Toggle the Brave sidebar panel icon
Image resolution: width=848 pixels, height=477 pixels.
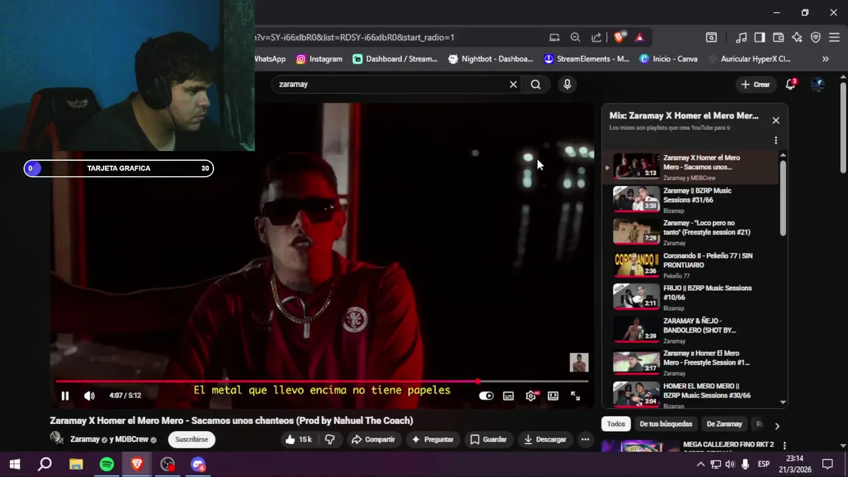(760, 37)
